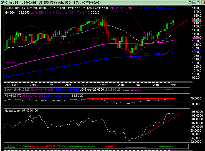
Task: Click the RSI 70,0000 scale label
Action: 196,98
